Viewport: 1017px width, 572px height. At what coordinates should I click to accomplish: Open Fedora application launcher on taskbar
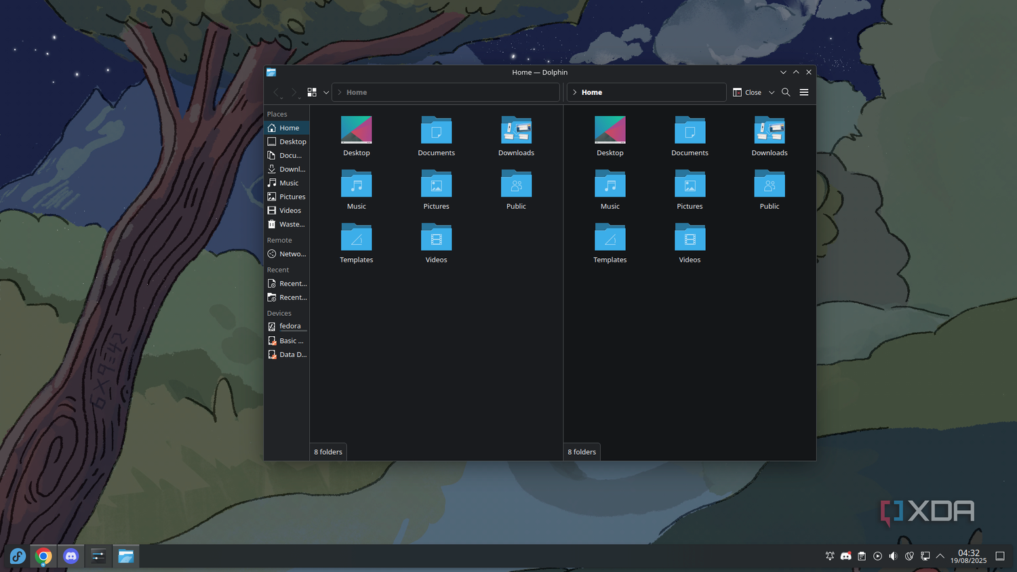pos(18,556)
